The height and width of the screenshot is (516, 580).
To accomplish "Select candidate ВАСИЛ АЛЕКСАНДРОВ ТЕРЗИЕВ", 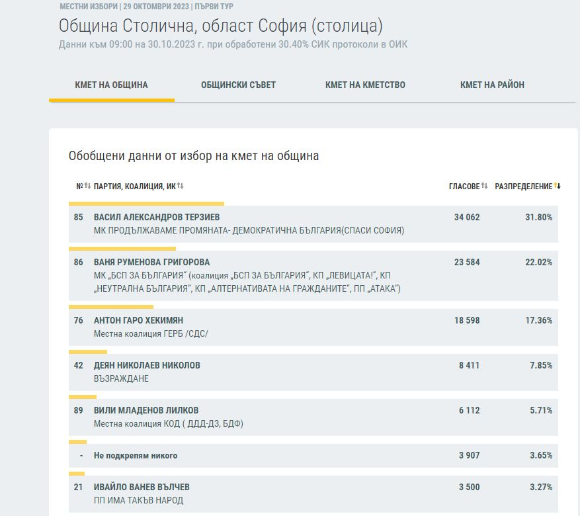I will click(x=157, y=217).
